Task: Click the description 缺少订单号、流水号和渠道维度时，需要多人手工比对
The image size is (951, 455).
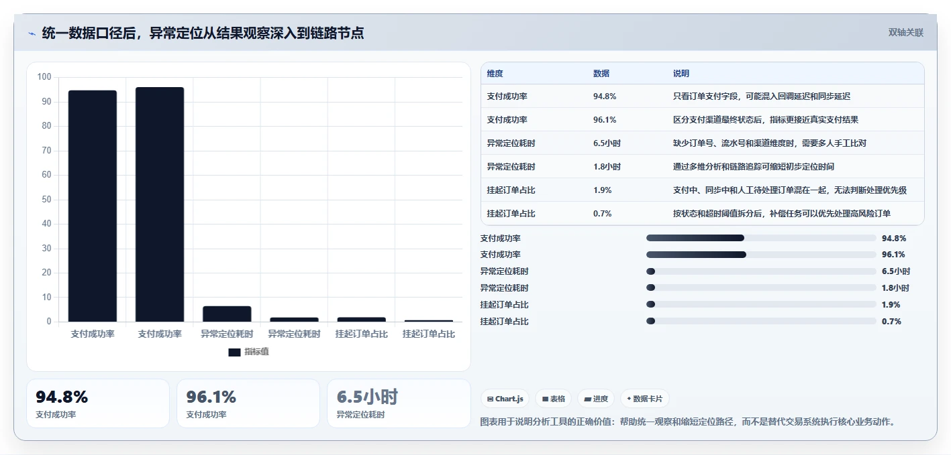Action: [x=770, y=143]
